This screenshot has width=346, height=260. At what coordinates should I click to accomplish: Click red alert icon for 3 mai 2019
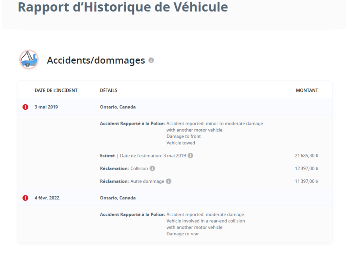coord(25,107)
